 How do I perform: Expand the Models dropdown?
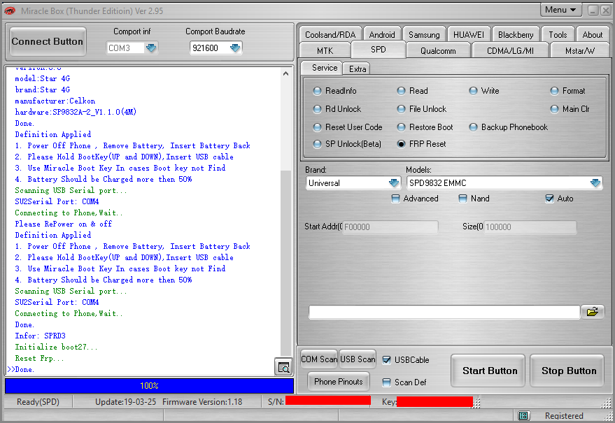595,183
